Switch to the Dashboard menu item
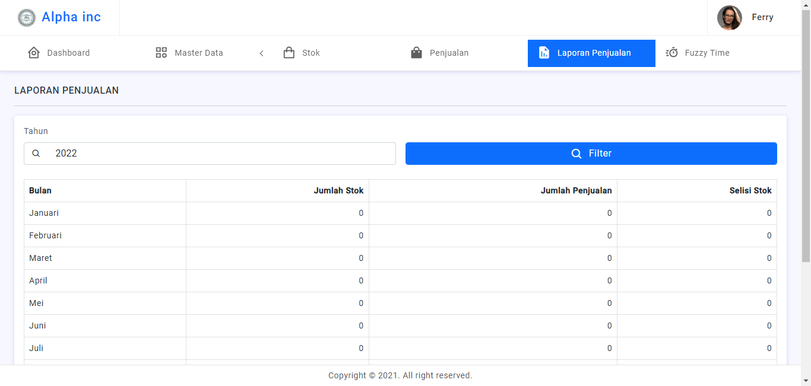This screenshot has width=811, height=386. tap(68, 53)
